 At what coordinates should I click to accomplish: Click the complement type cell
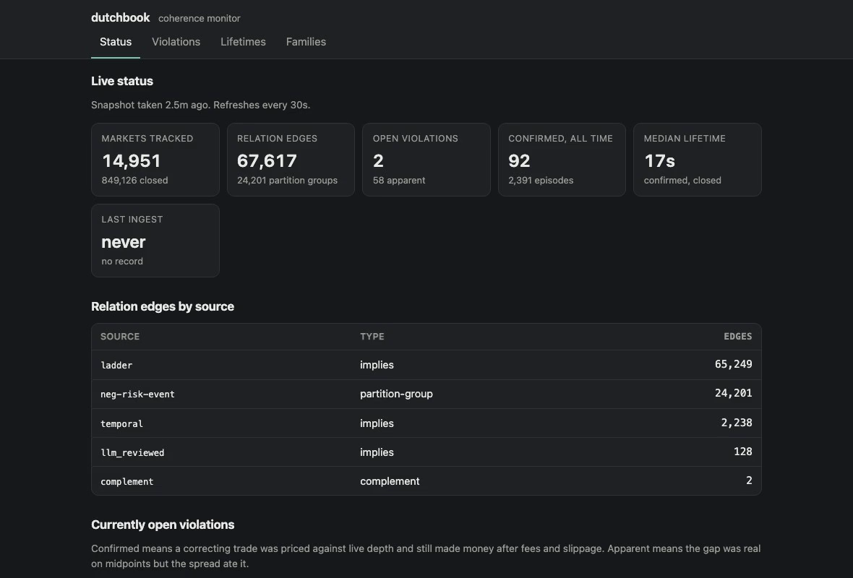pos(390,481)
